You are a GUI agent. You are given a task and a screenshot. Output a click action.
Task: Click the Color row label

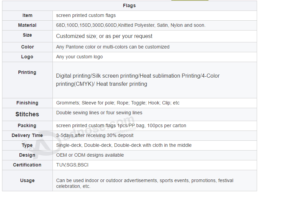[27, 47]
